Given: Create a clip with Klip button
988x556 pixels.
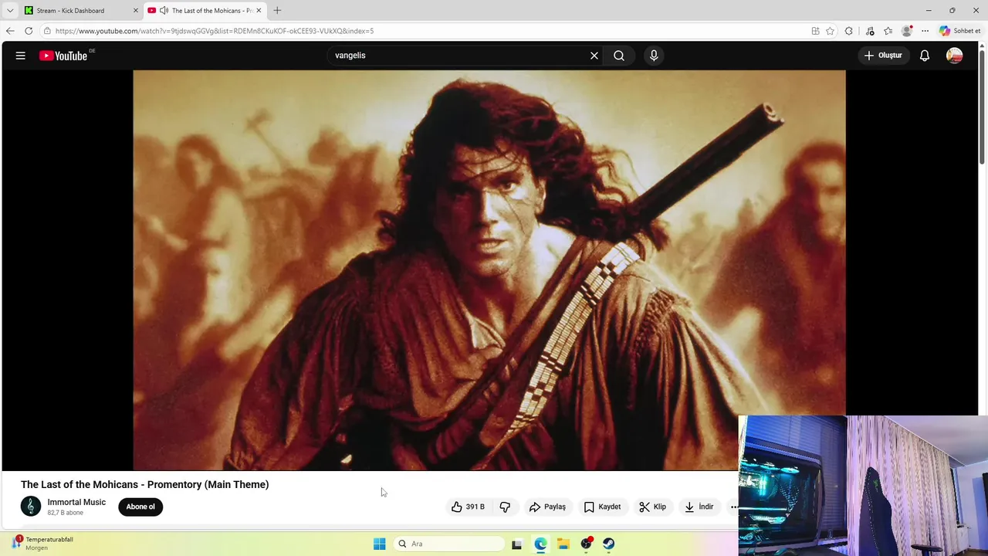Looking at the screenshot, I should pos(653,507).
